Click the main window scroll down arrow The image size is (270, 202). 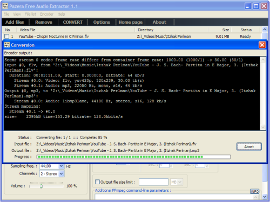click(265, 197)
